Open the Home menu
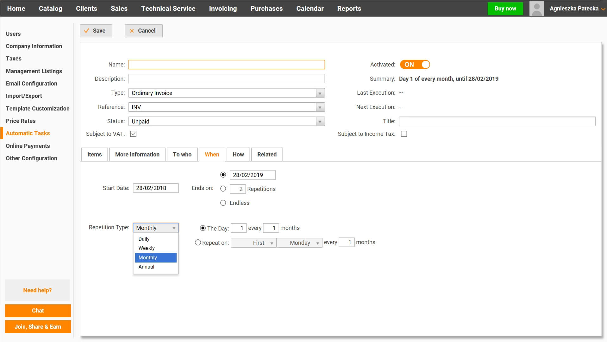Image resolution: width=607 pixels, height=342 pixels. click(x=16, y=9)
